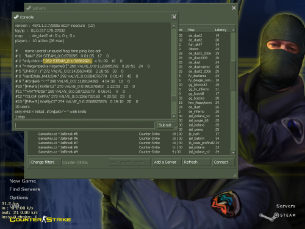Open the Change filters panel
305x229 pixels.
(x=45, y=162)
